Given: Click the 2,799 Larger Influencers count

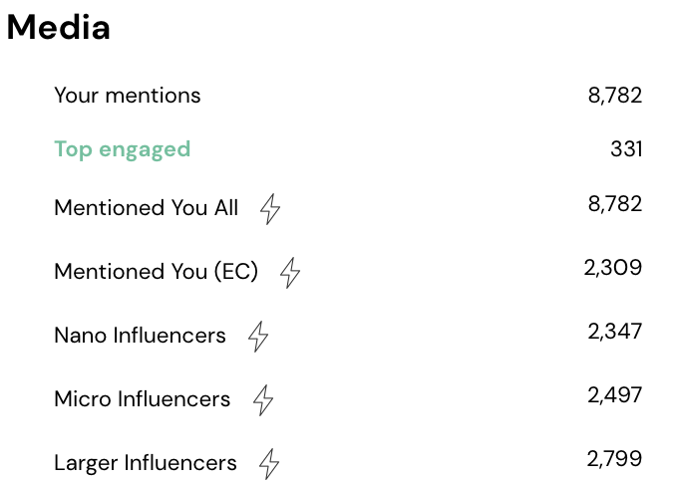Looking at the screenshot, I should [614, 459].
